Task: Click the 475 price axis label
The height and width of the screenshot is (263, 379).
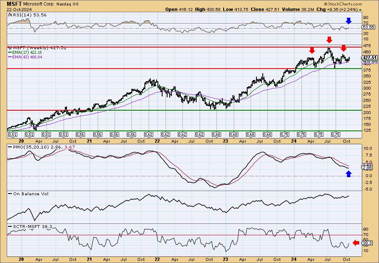Action: tap(366, 46)
